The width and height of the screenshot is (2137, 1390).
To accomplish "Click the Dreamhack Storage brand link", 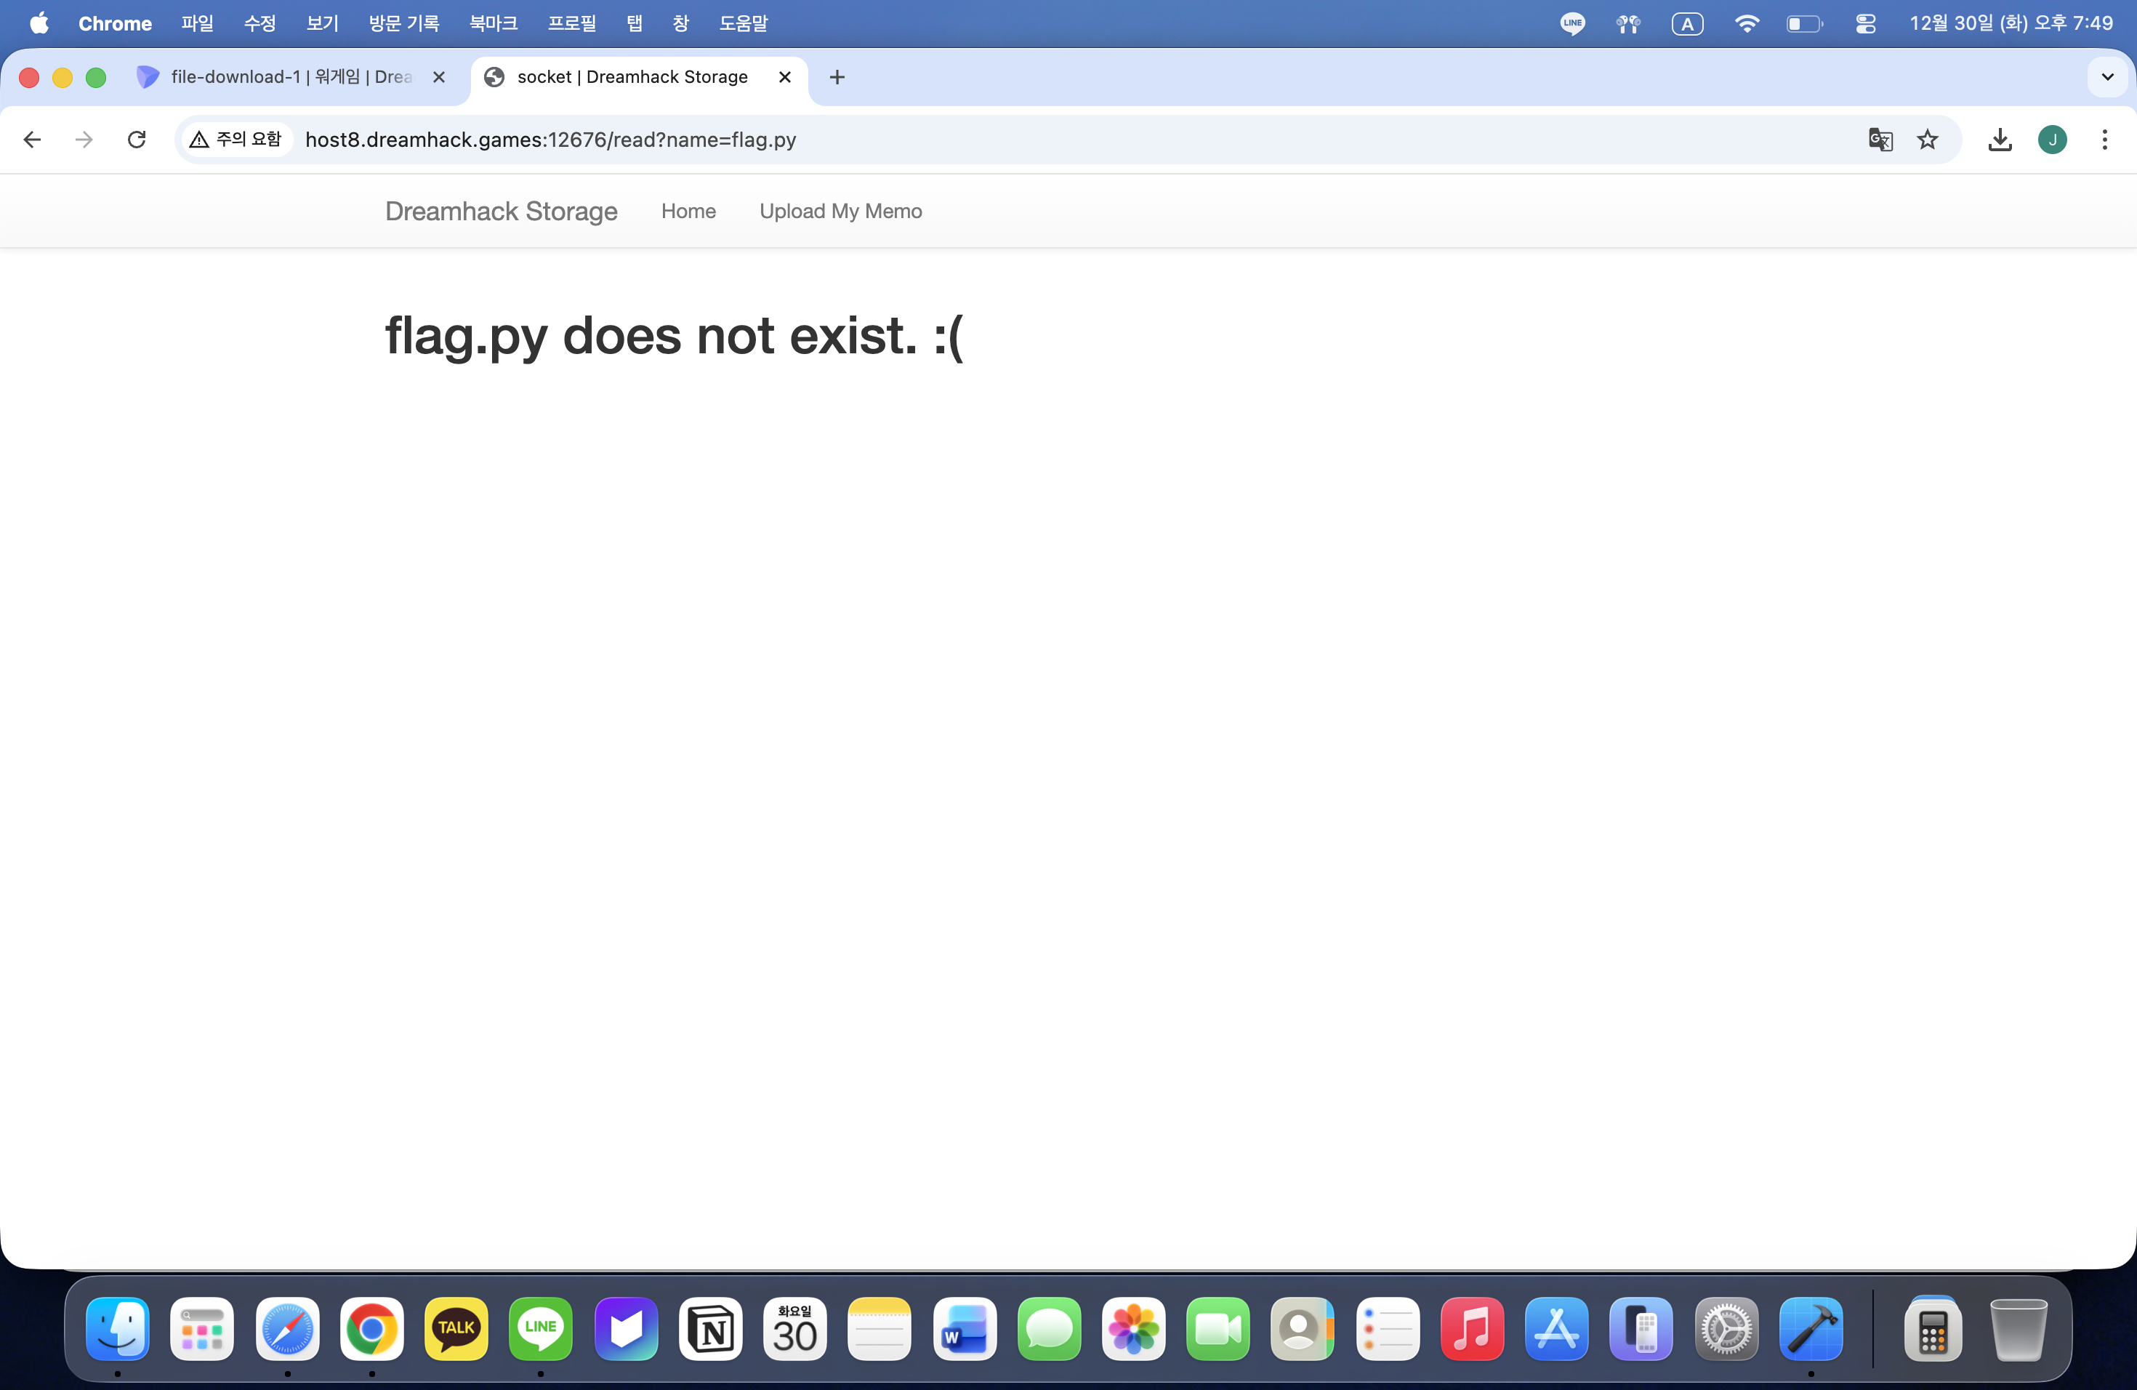I will tap(501, 211).
